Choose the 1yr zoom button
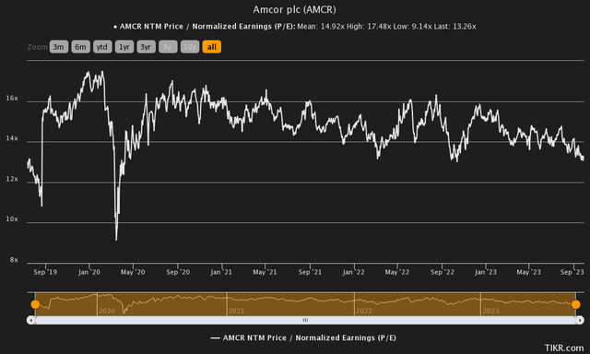 124,47
